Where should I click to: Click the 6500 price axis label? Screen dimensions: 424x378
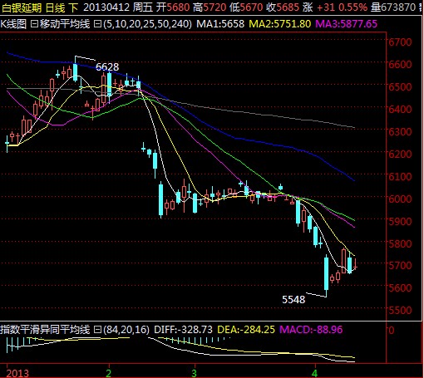click(x=400, y=86)
